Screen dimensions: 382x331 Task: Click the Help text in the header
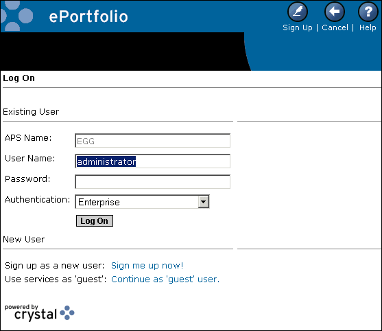click(x=368, y=27)
